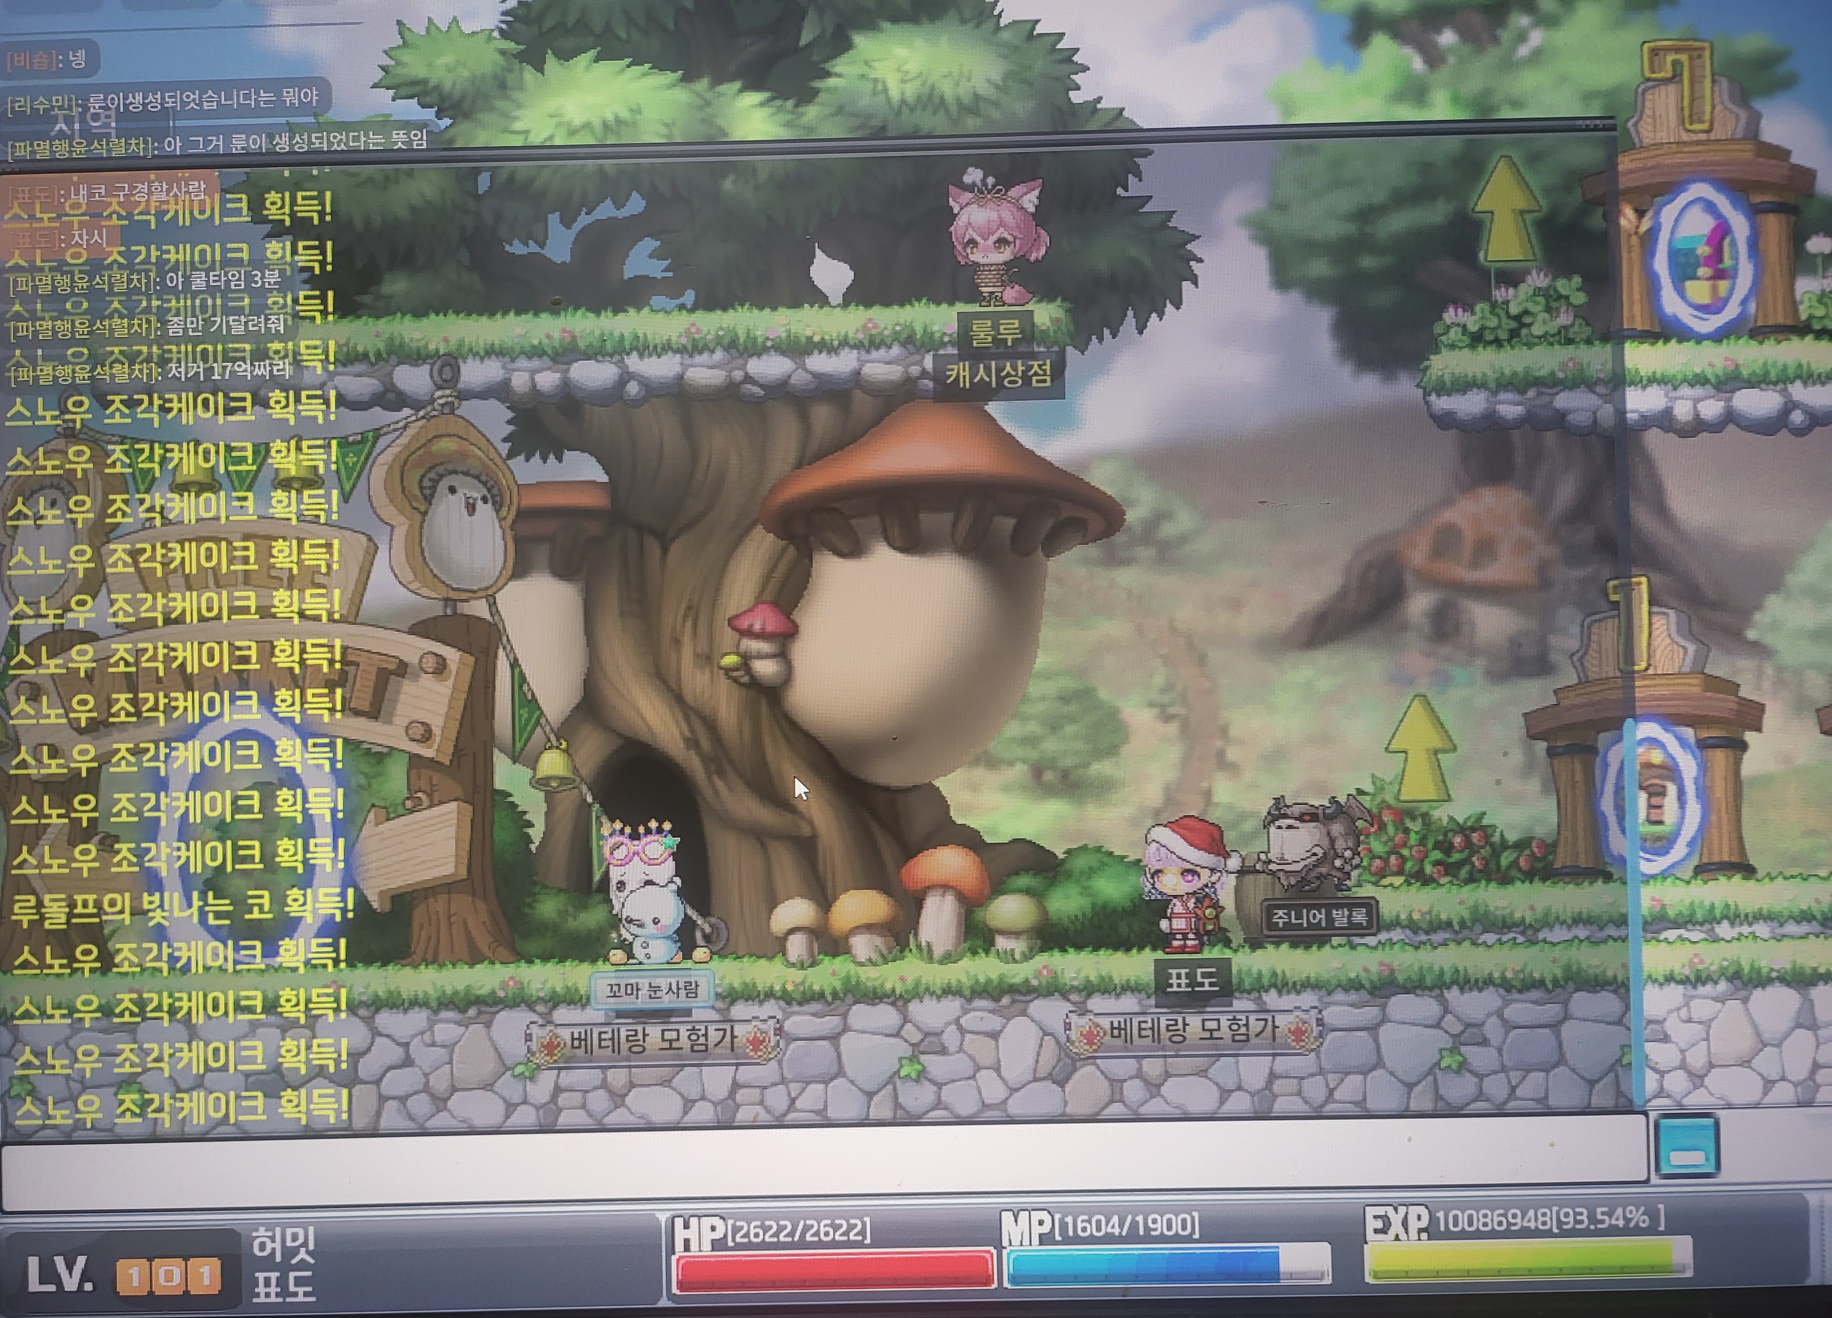Click the EXP 10086948[93.54%] value text
The image size is (1832, 1318).
click(1549, 1219)
